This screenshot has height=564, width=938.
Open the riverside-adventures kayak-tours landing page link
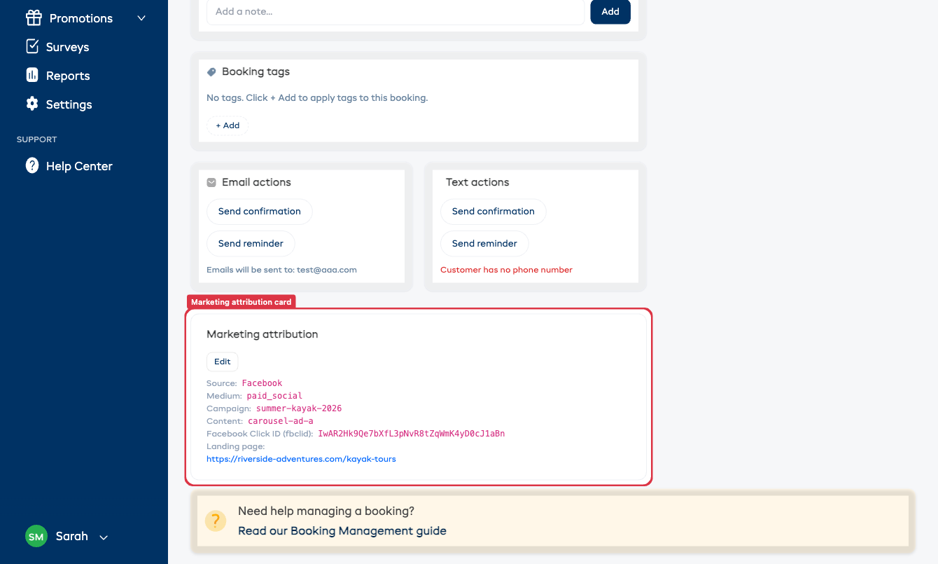coord(301,459)
